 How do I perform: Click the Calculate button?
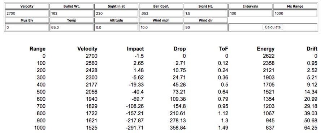click(273, 27)
